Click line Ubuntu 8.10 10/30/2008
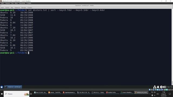 [x=16, y=13]
